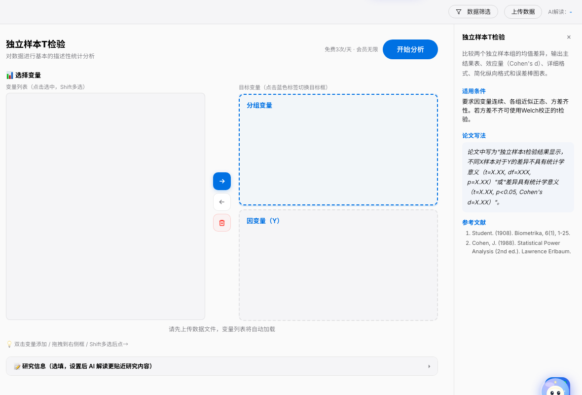
Task: Click the lightbulb tip icon near variable hints
Action: pos(8,344)
